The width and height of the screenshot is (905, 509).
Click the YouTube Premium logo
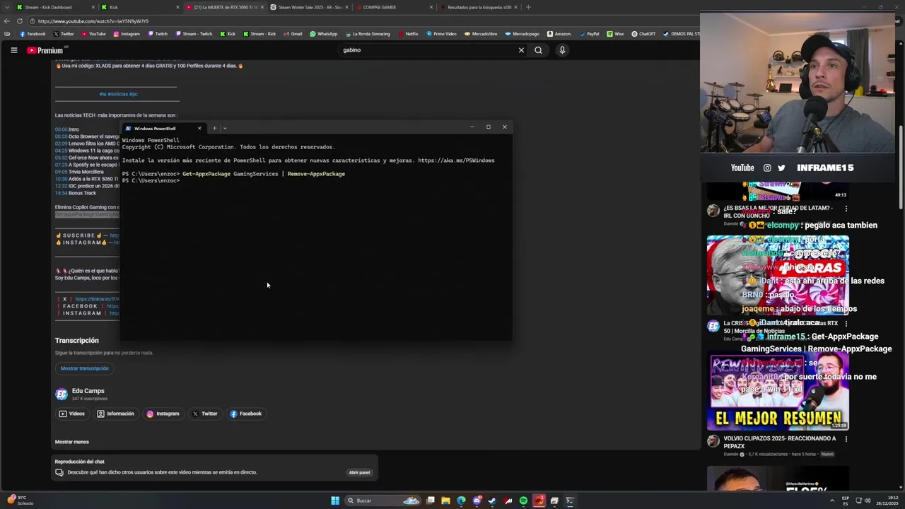pyautogui.click(x=45, y=50)
